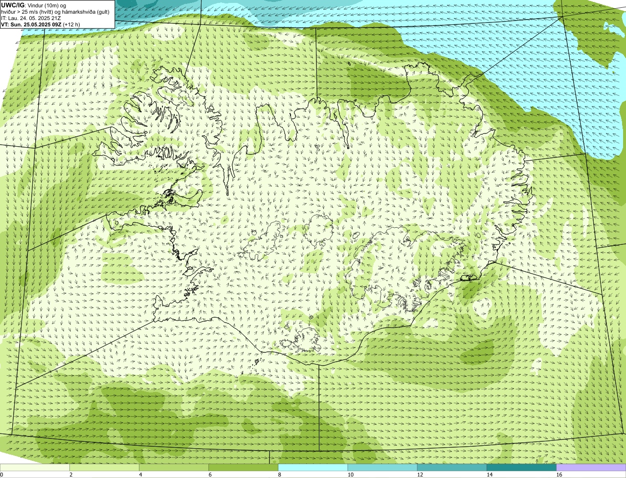Click the '12' label on the legend scale
Screen dimensions: 626x478
click(420, 475)
